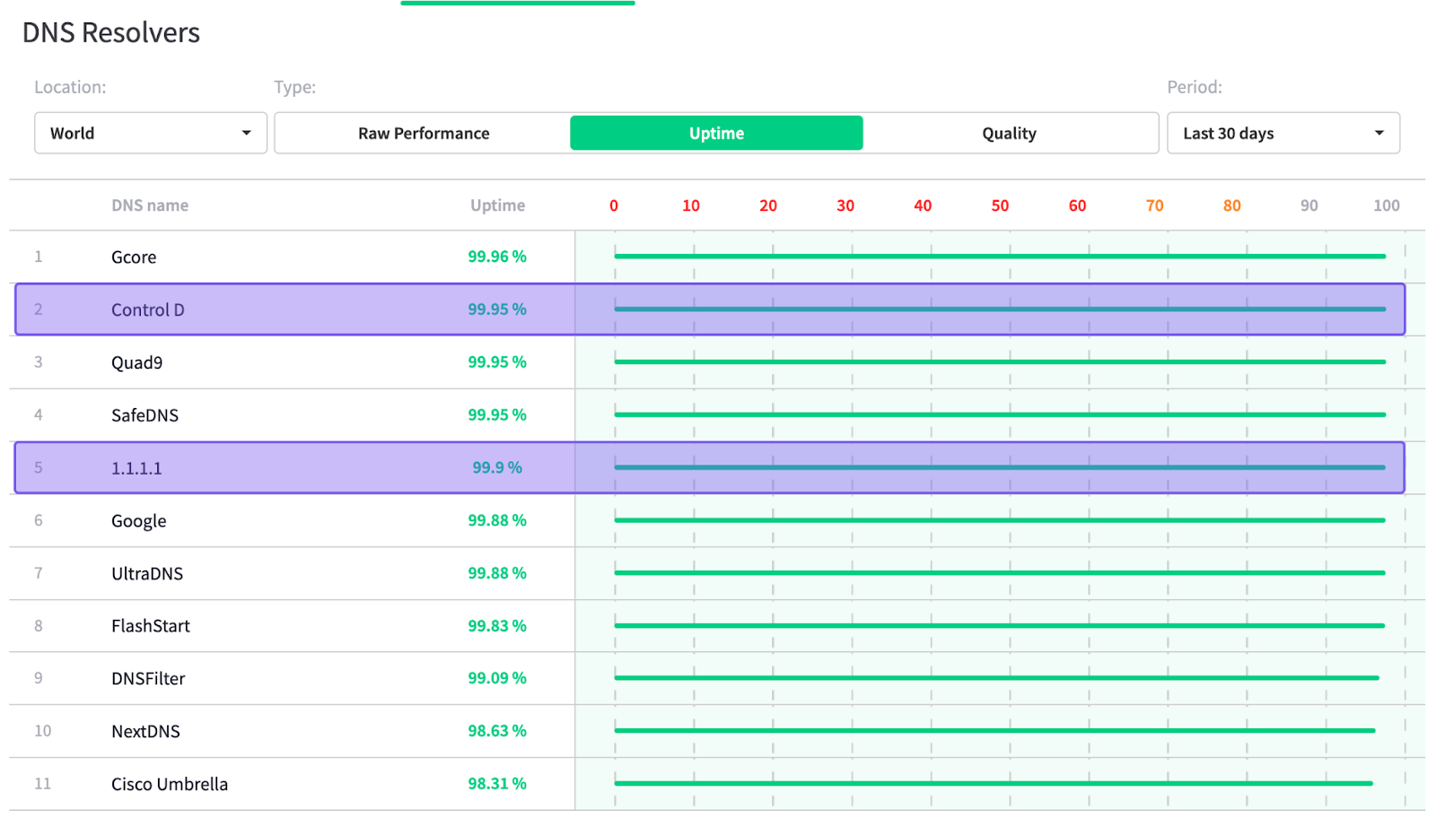Select the UltraDNS resolver name
The height and width of the screenshot is (827, 1436).
point(147,573)
